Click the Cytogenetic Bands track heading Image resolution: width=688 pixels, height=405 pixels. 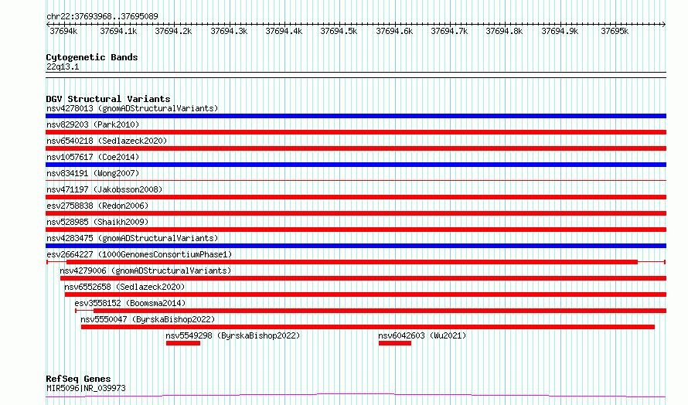click(92, 57)
